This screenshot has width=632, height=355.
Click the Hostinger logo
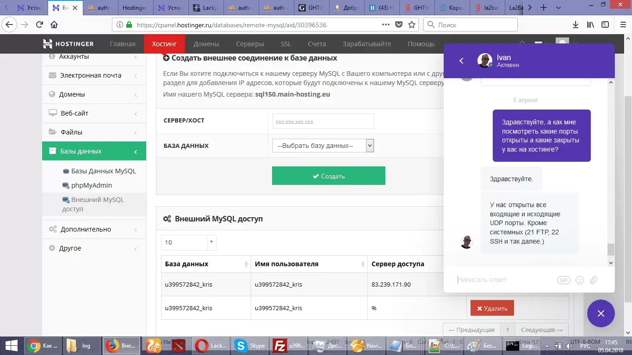tap(68, 44)
